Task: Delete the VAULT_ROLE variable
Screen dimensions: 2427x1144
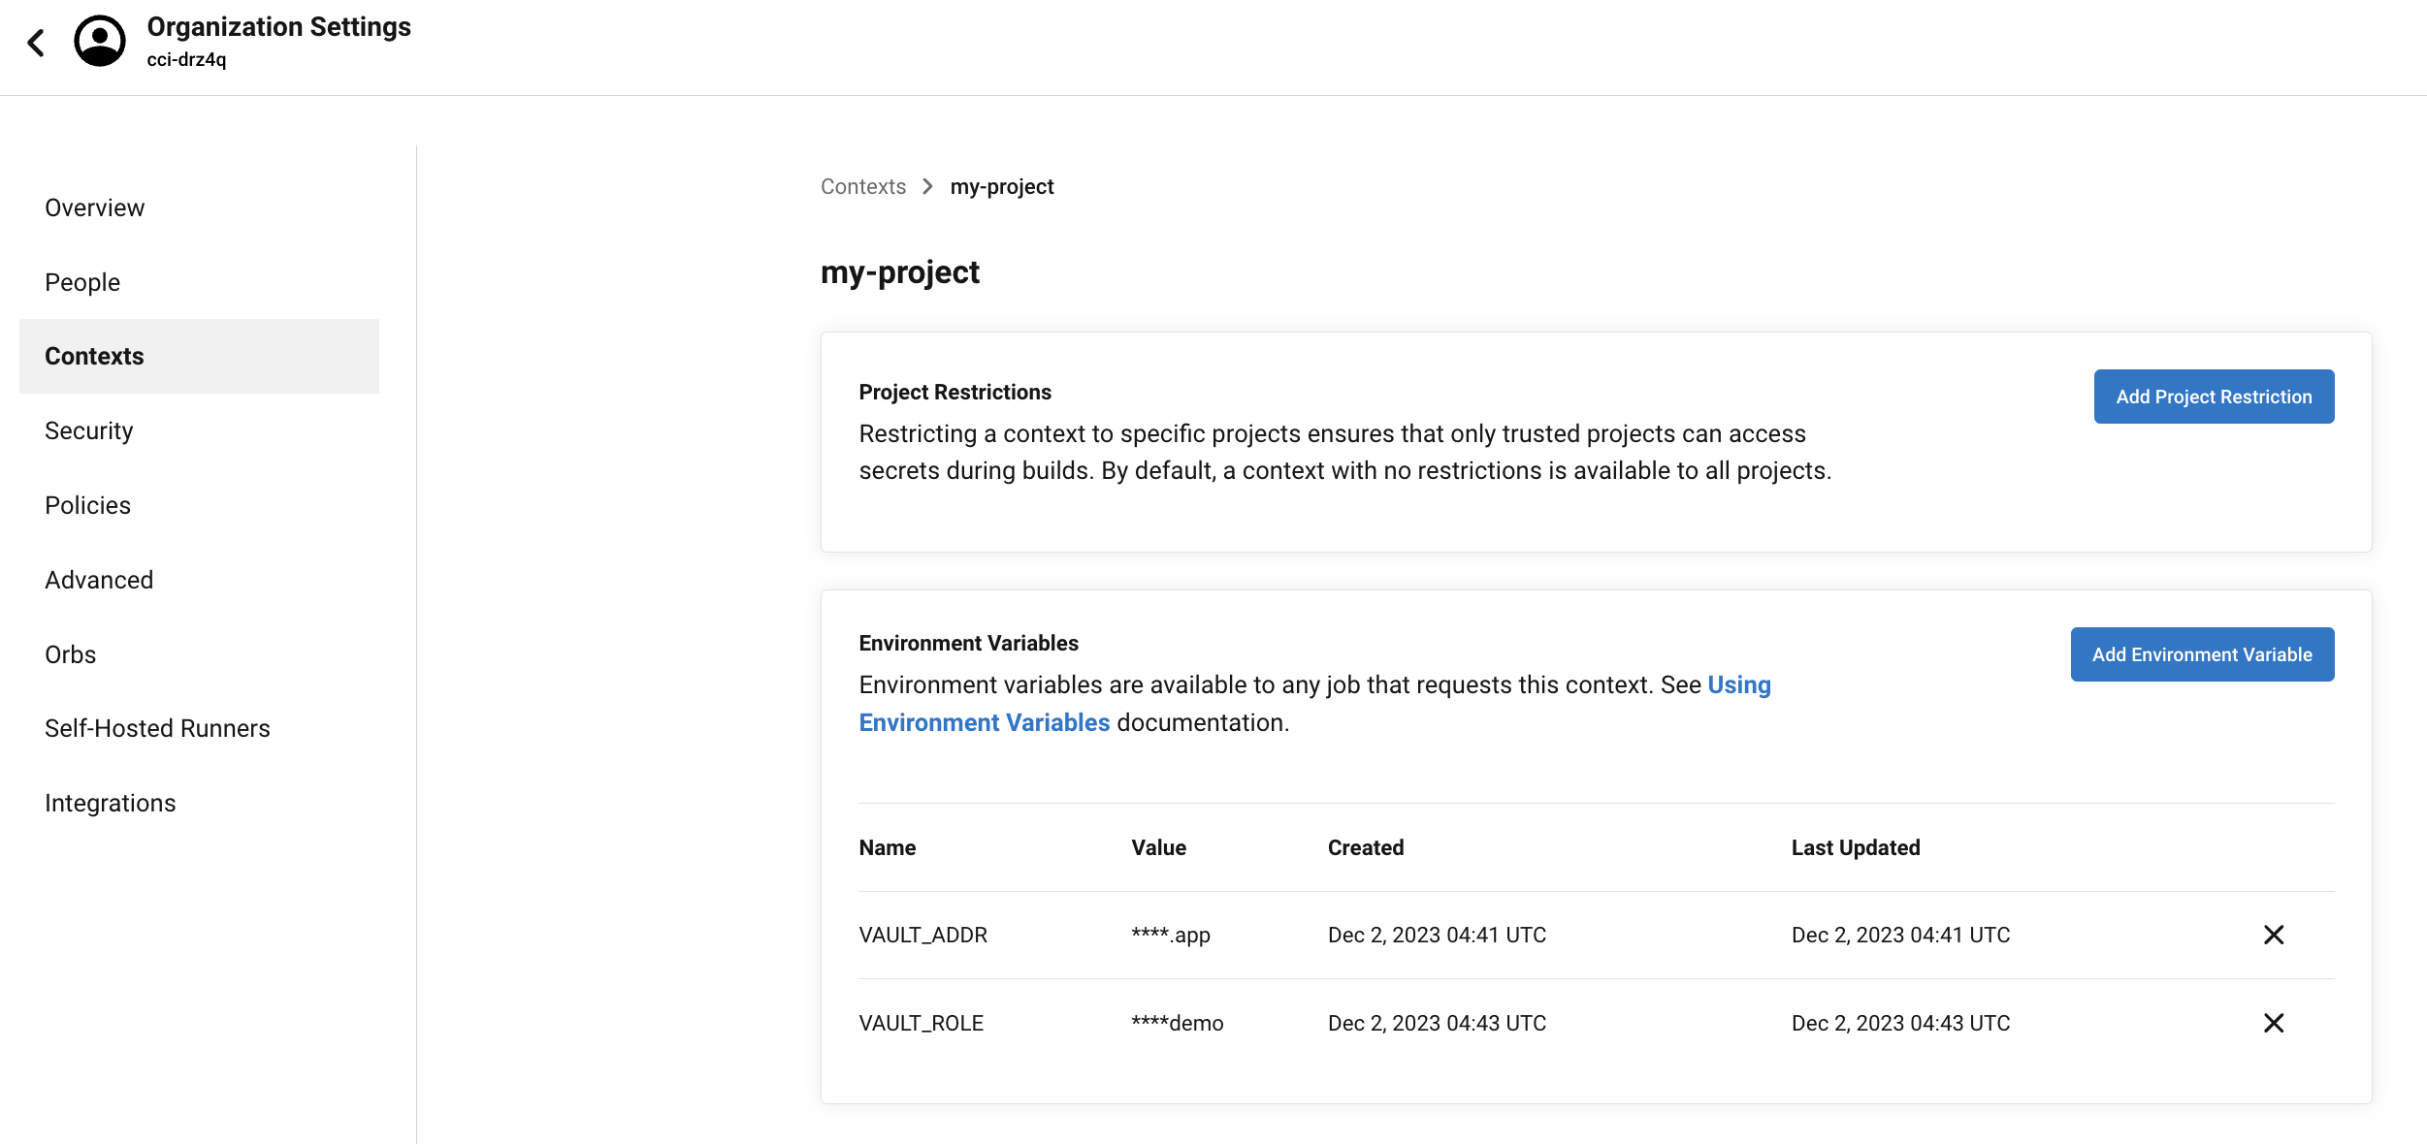Action: pyautogui.click(x=2273, y=1023)
